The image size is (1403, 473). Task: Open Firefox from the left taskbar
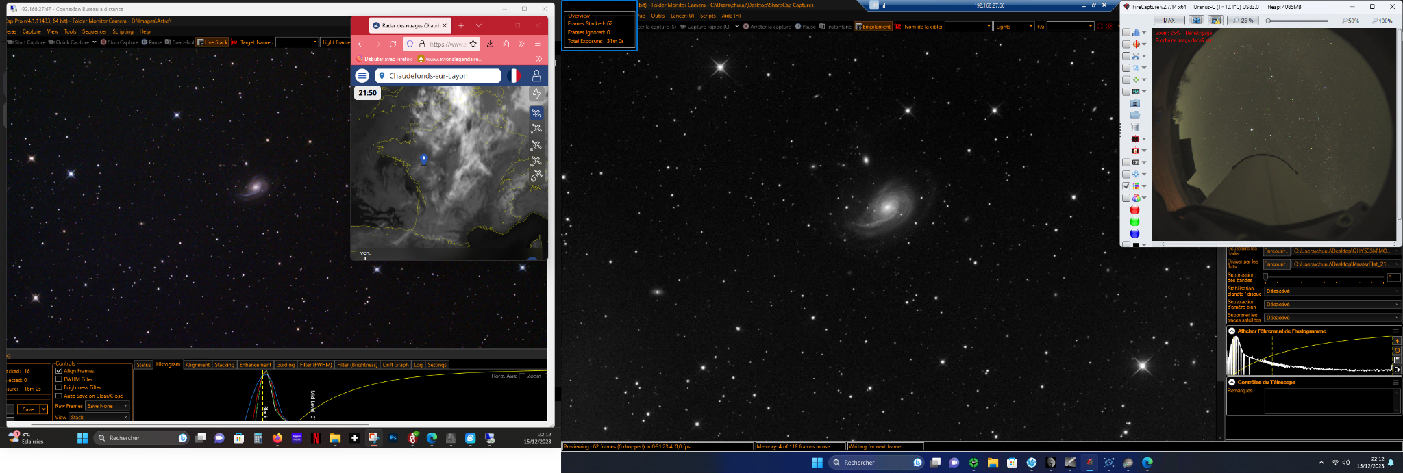pos(277,437)
